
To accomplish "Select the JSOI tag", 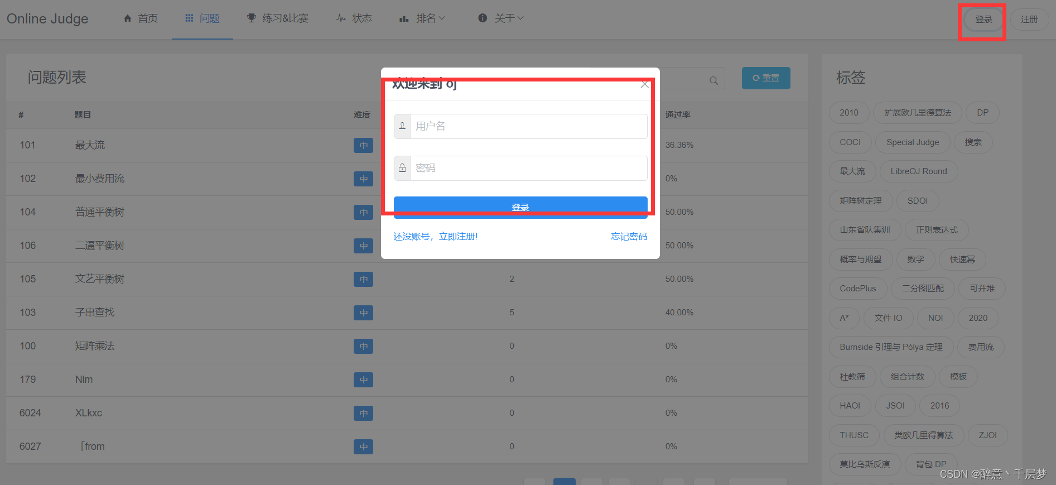I will (895, 406).
